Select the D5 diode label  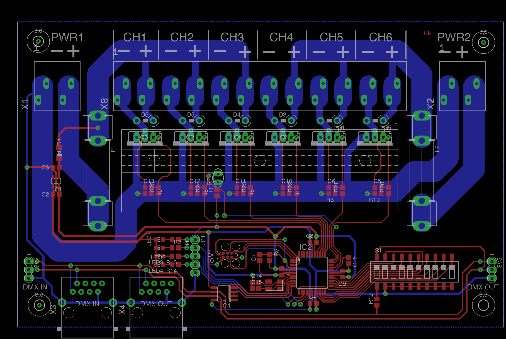(x=191, y=115)
